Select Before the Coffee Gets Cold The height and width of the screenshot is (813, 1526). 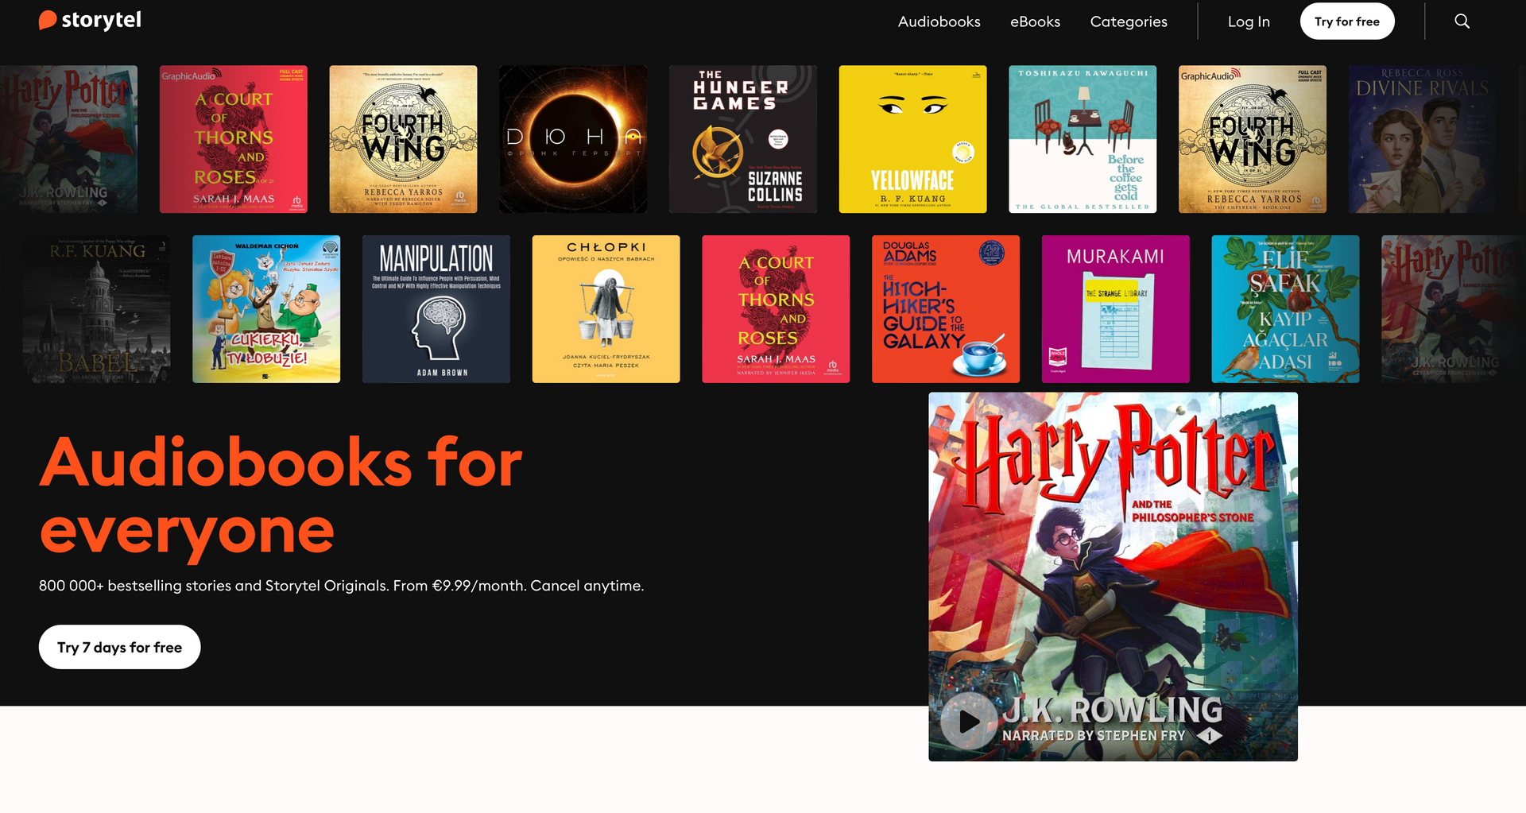(x=1083, y=138)
